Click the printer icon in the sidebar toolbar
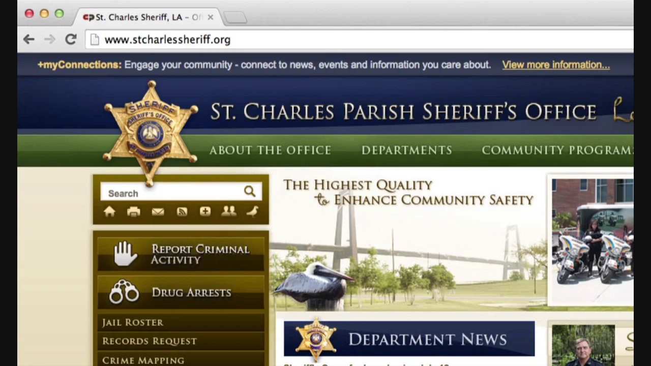This screenshot has width=651, height=366. [x=134, y=212]
